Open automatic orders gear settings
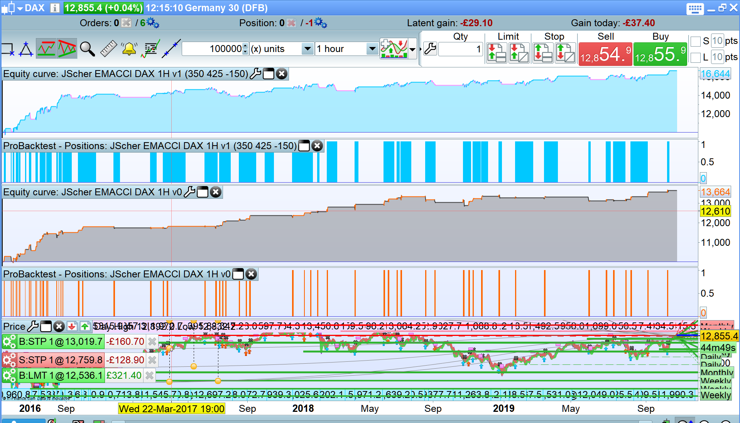 153,23
